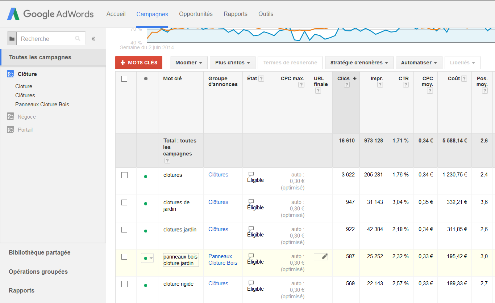495x303 pixels.
Task: Open status dropdown for panneaux bois cloture jardin
Action: 147,258
